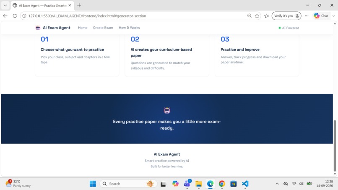Click the 'Every practice paper' banner text
338x190 pixels.
(167, 125)
